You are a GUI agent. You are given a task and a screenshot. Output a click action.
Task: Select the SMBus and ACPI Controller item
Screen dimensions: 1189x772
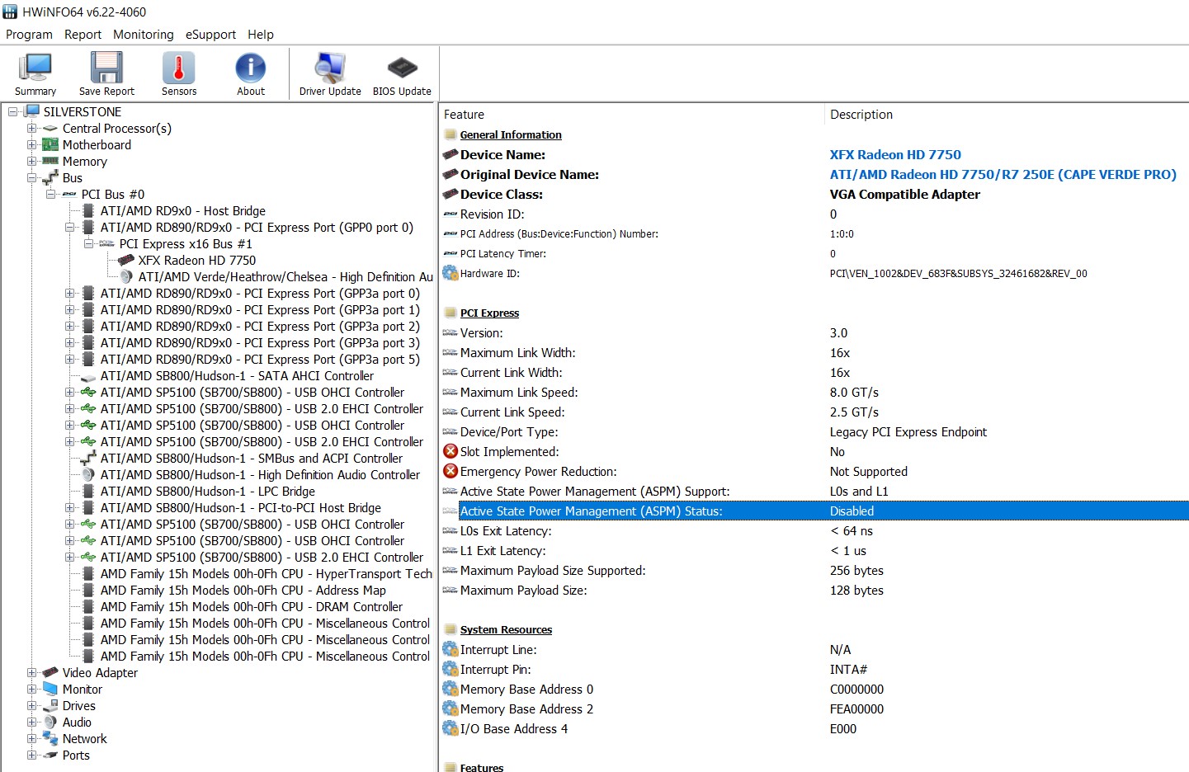(252, 458)
